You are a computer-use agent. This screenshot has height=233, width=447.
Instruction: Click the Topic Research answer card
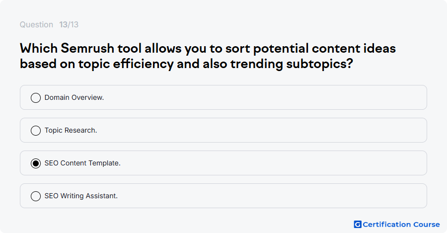pos(223,130)
